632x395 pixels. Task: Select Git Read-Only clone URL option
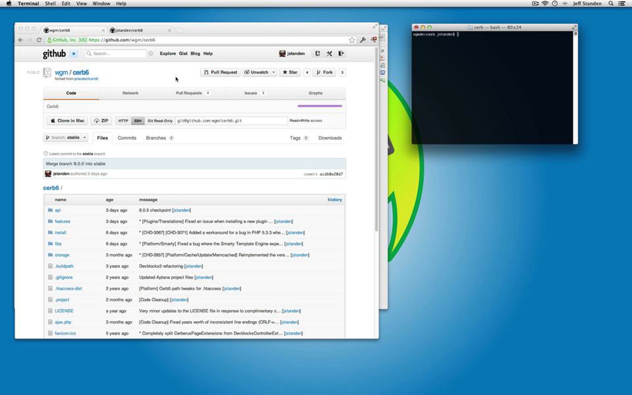click(x=160, y=121)
